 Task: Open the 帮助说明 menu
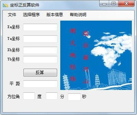(78, 15)
